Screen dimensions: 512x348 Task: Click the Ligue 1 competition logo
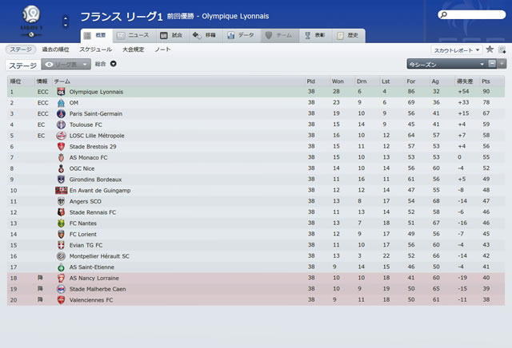(x=31, y=21)
